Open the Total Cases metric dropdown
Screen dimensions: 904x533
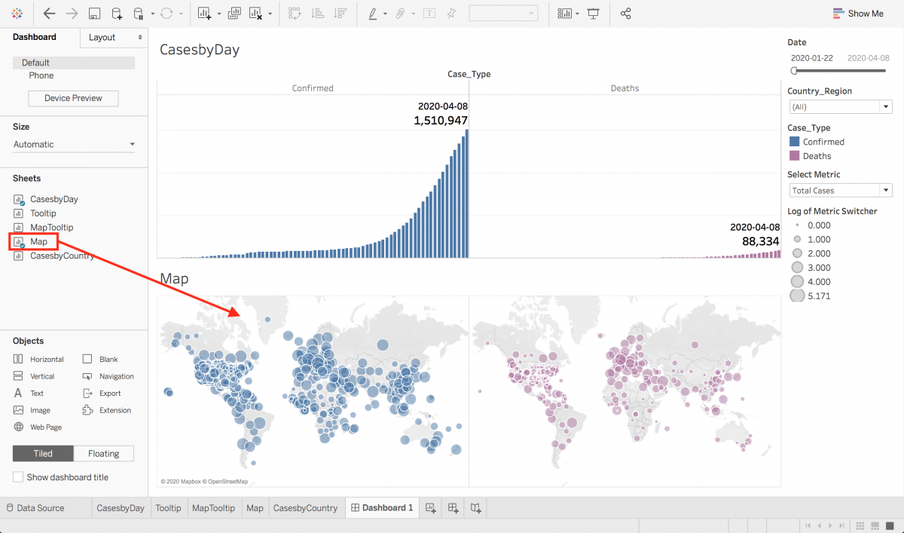point(886,189)
